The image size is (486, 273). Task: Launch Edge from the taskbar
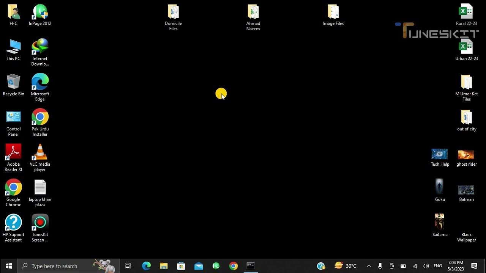(146, 266)
